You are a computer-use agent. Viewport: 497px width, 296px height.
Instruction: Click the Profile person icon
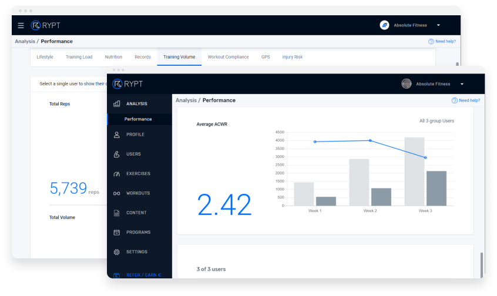[x=116, y=134]
